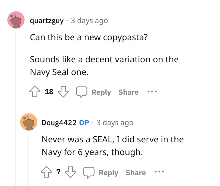This screenshot has width=220, height=186.
Task: Open quartzguy's user profile link
Action: pyautogui.click(x=47, y=21)
